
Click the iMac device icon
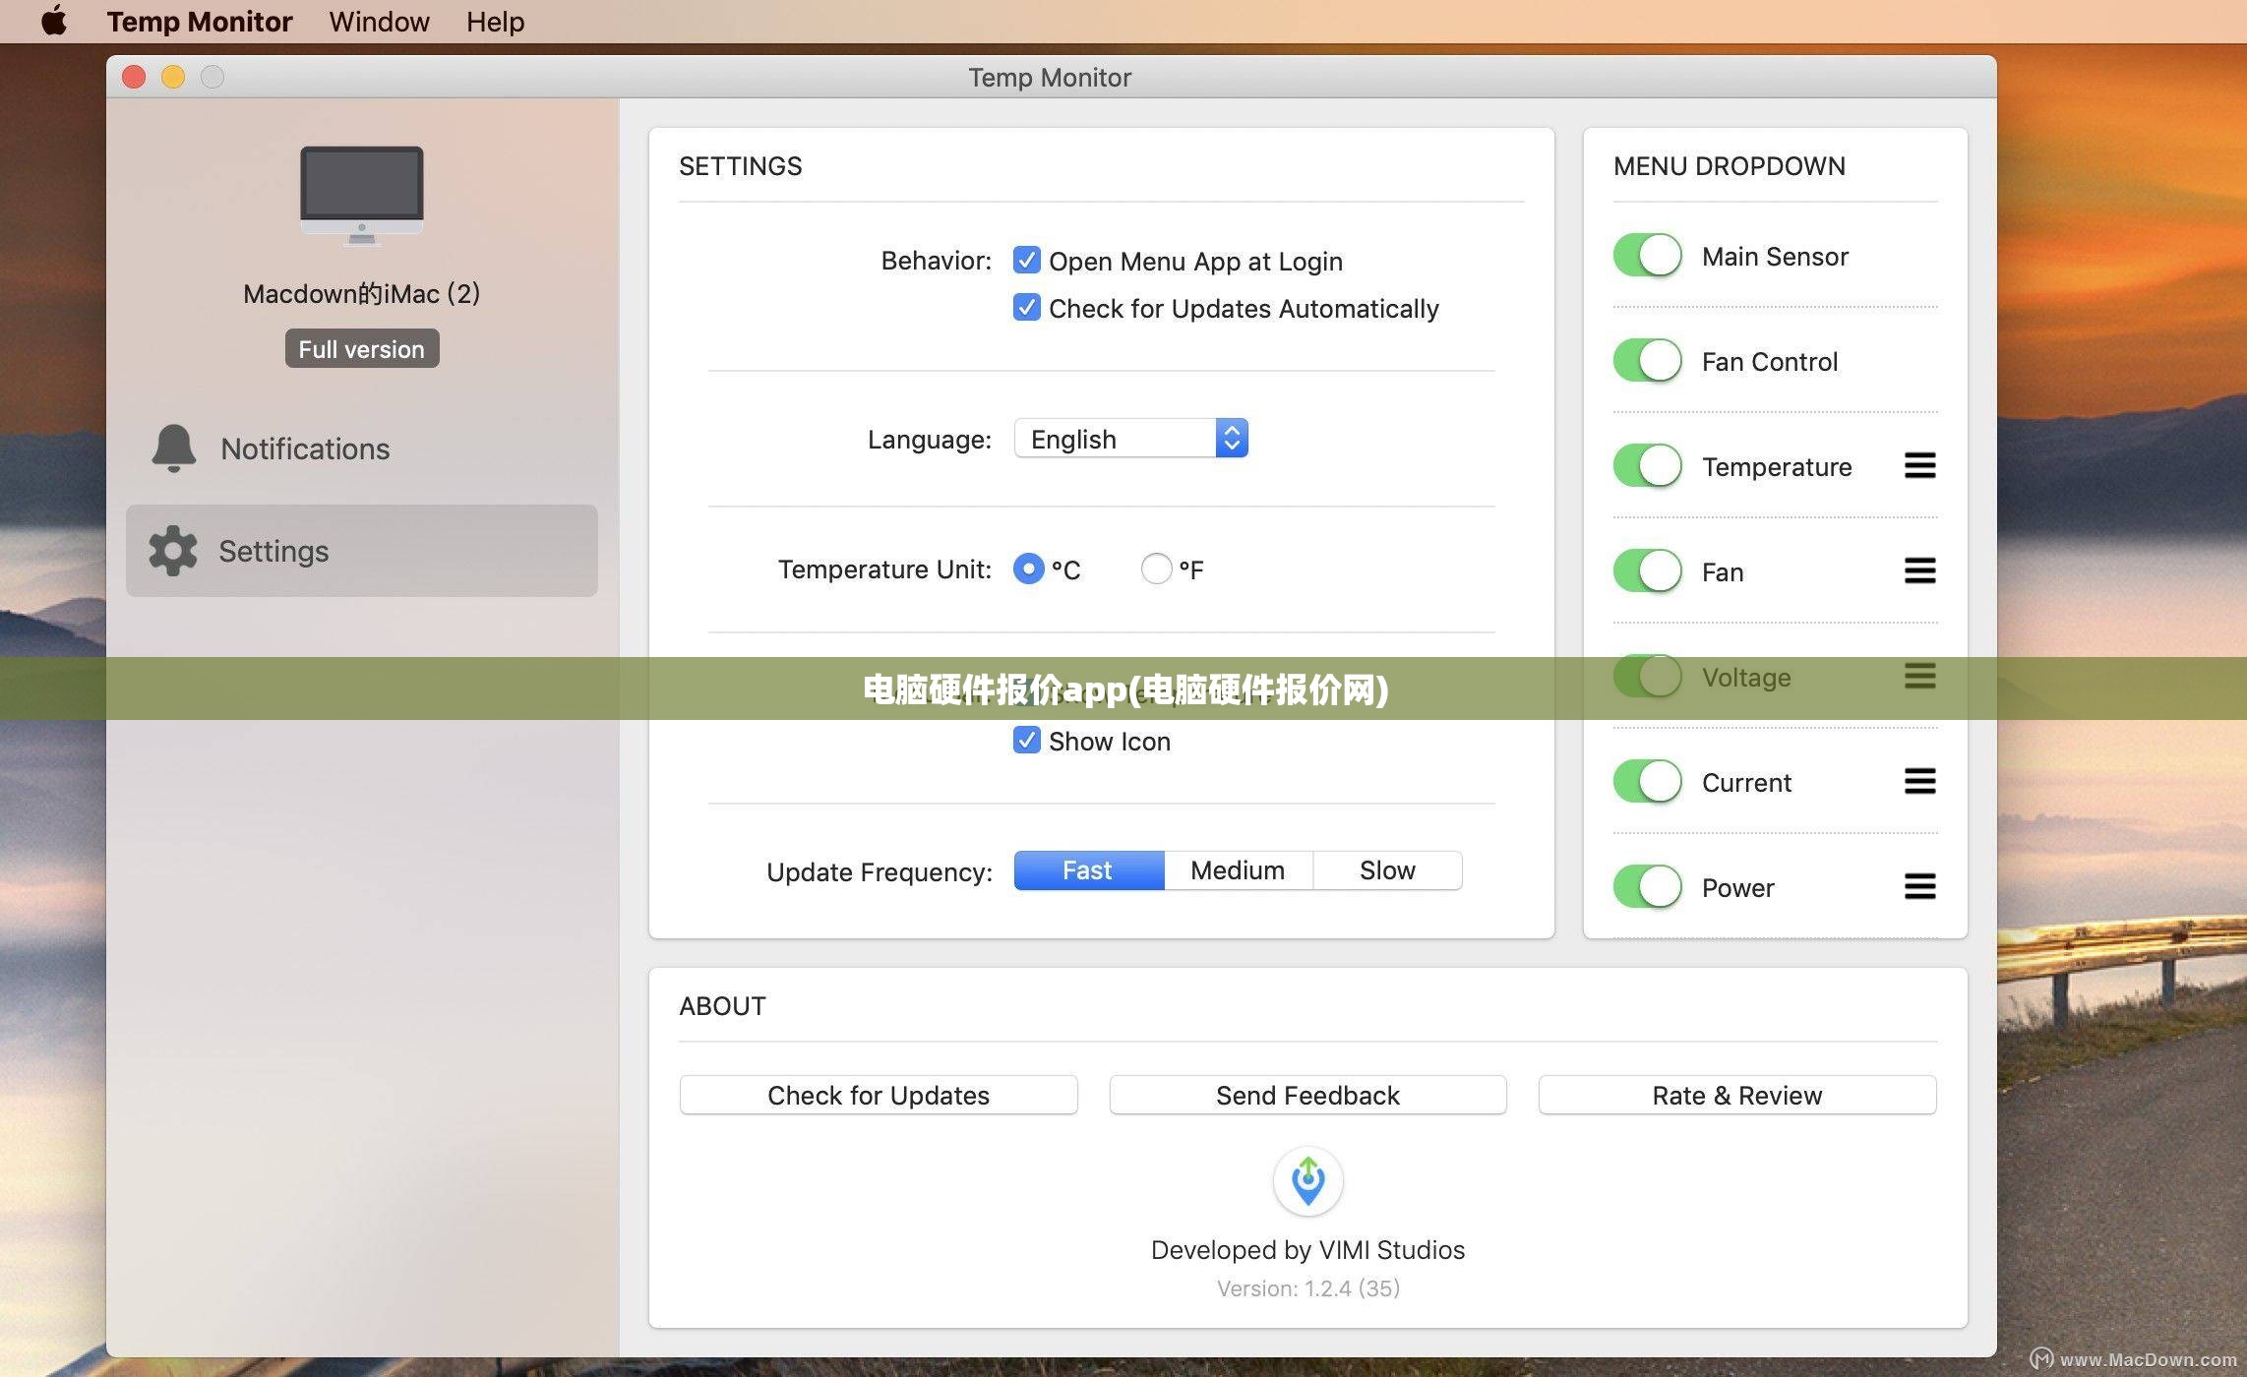(x=362, y=195)
